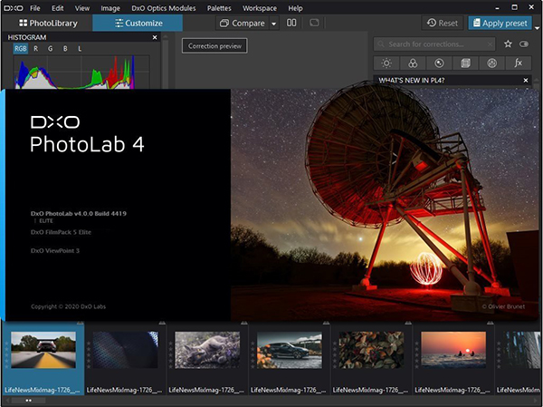Open the Color corrections palette icon

pos(413,63)
